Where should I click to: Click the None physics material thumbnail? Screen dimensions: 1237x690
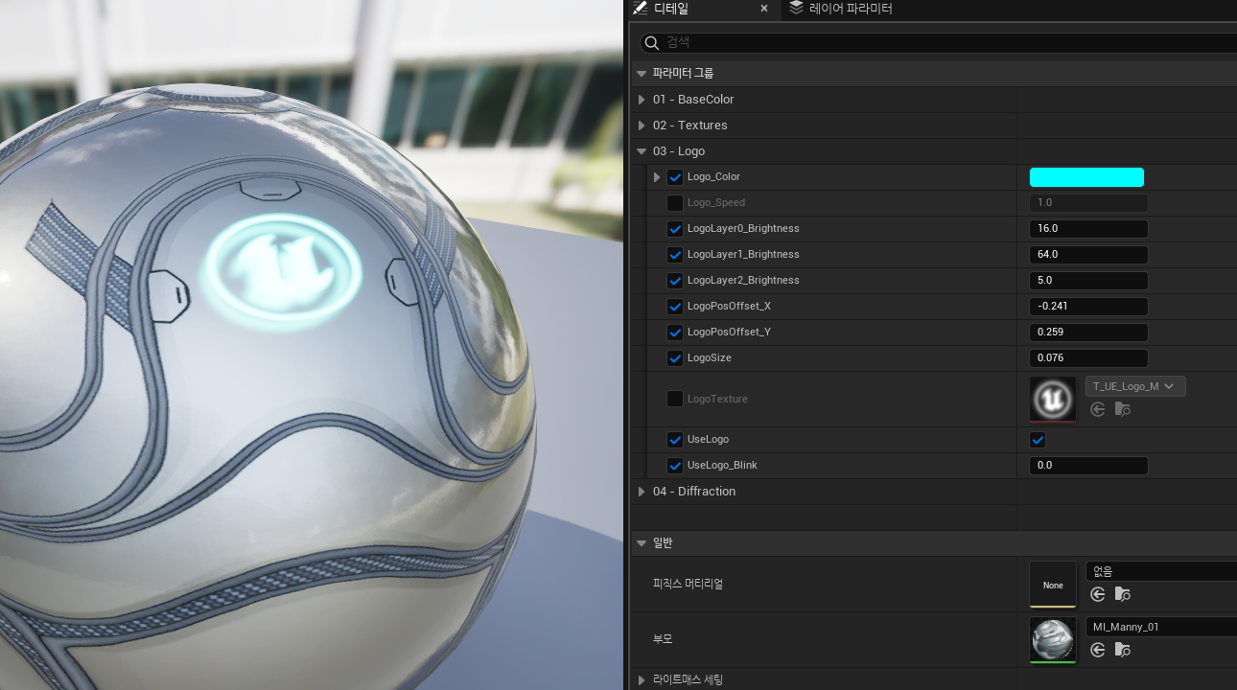pyautogui.click(x=1053, y=585)
